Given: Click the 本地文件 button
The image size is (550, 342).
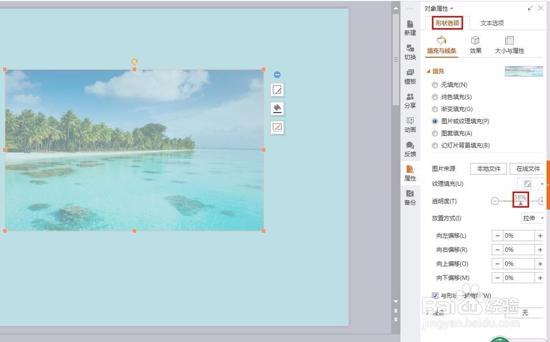Looking at the screenshot, I should 488,169.
